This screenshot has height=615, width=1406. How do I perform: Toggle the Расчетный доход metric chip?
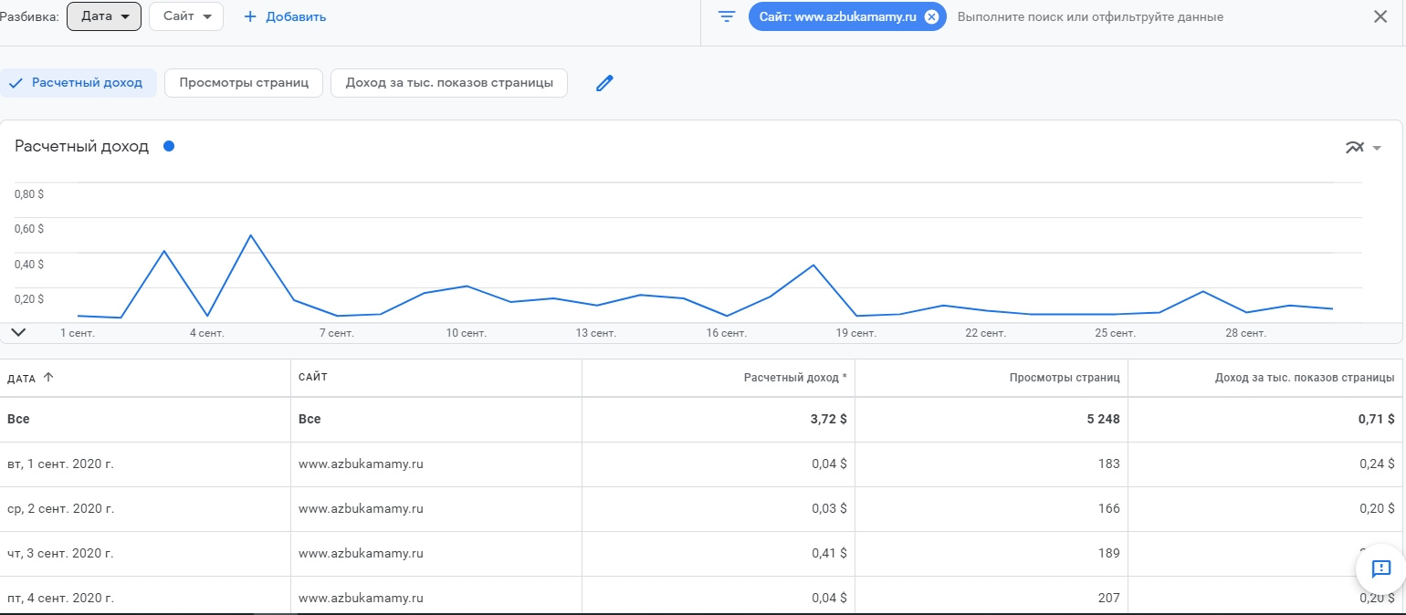click(79, 83)
